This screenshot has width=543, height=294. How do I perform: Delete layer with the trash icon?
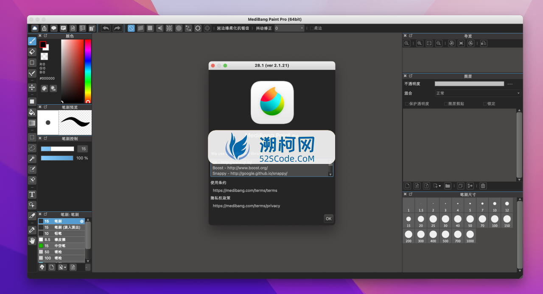pos(483,186)
